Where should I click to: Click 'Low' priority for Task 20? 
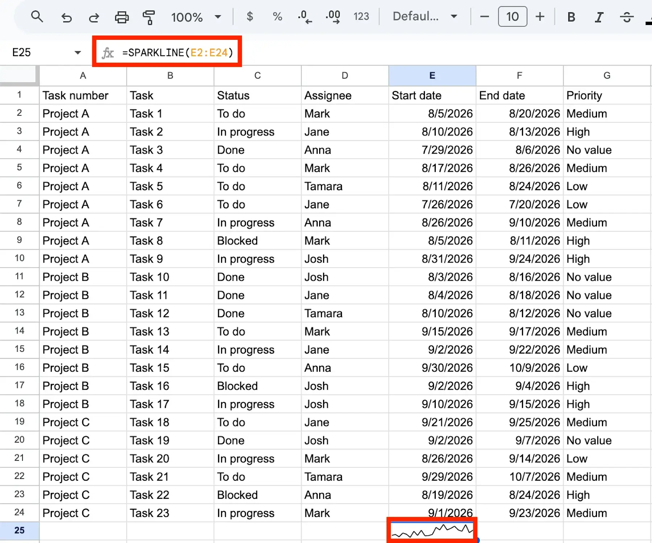click(x=607, y=459)
